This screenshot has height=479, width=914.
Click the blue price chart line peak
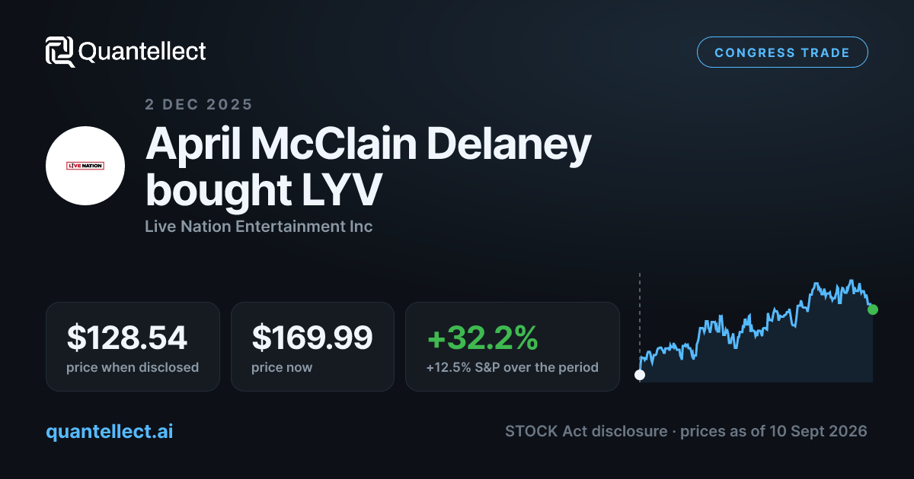pos(850,281)
